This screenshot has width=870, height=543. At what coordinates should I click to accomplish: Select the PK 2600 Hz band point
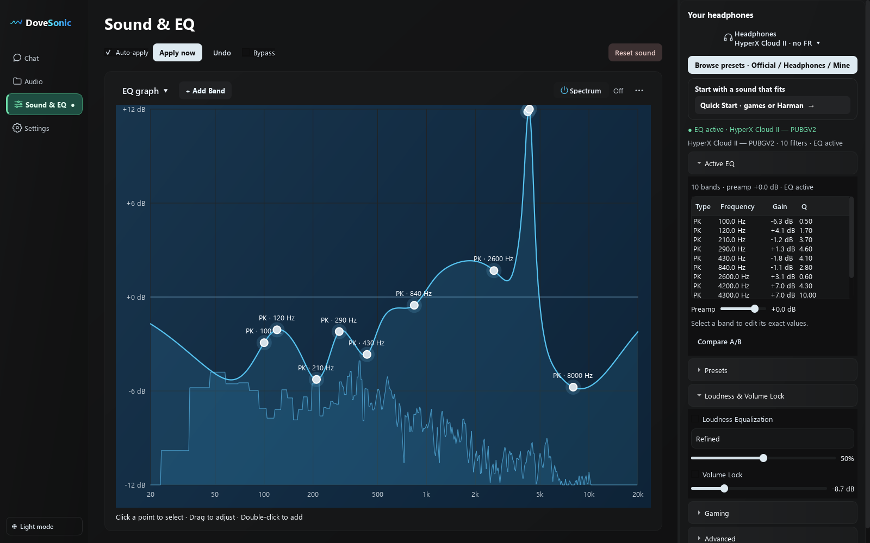pyautogui.click(x=494, y=270)
